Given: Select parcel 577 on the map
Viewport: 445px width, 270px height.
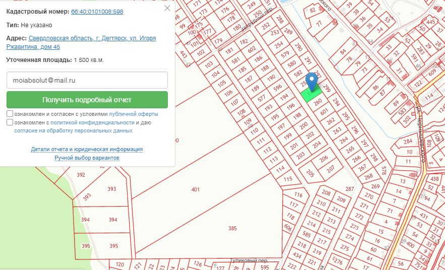Looking at the screenshot, I should [x=262, y=98].
